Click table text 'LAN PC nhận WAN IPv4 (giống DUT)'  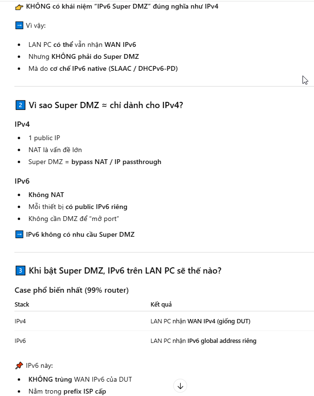(200, 321)
